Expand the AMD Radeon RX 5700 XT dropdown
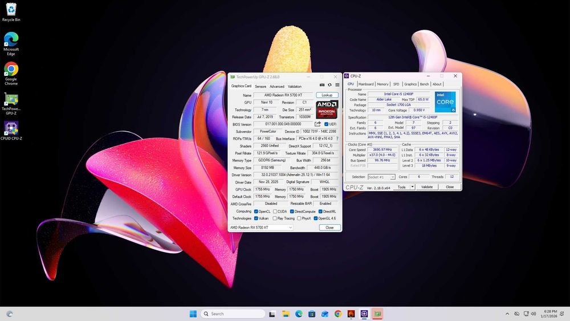The height and width of the screenshot is (321, 570). 290,227
